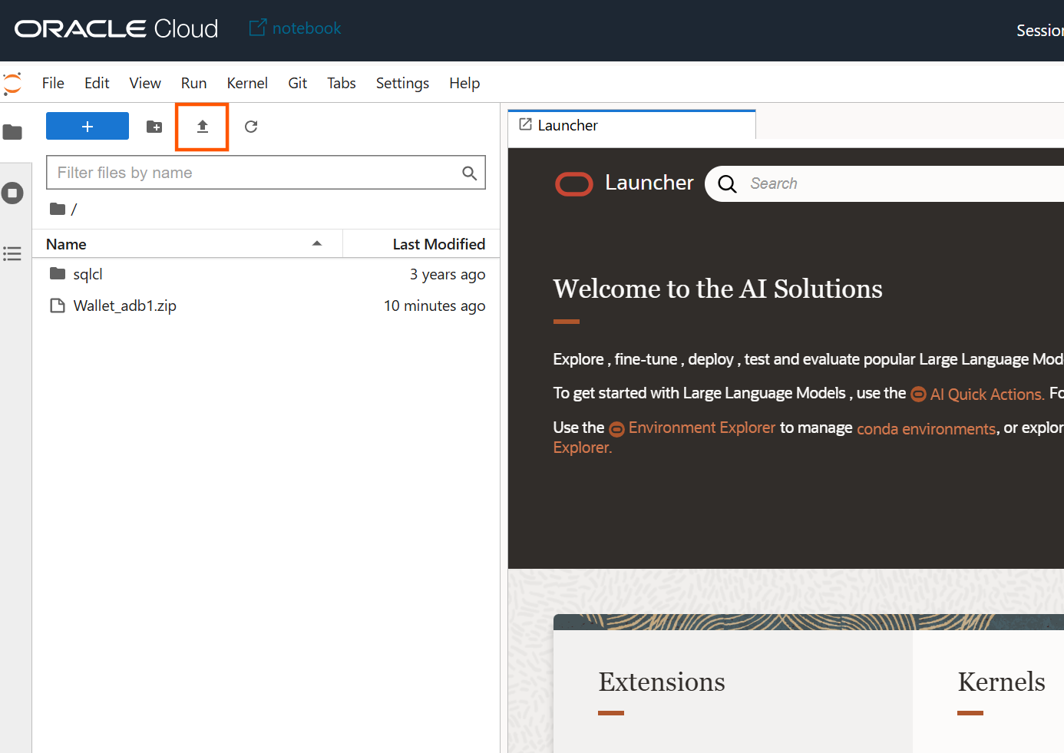Click the '10 minutes ago' modified cell
This screenshot has height=753, width=1064.
click(x=435, y=305)
